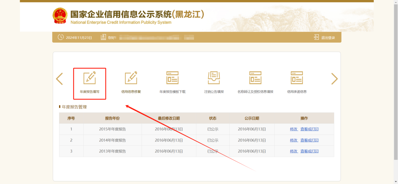Click the clock icon beside the date

(x=61, y=37)
